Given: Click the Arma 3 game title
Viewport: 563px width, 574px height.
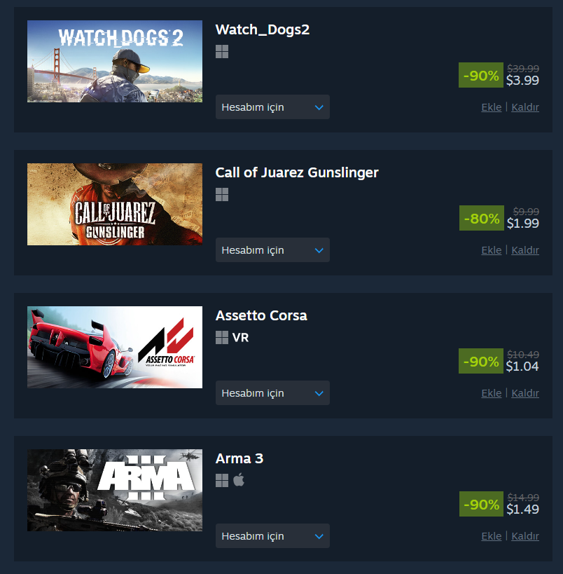Looking at the screenshot, I should click(x=239, y=458).
